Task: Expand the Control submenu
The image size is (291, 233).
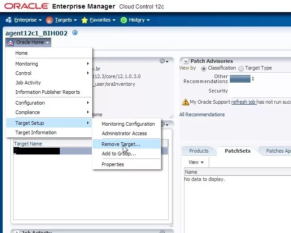Action: pyautogui.click(x=49, y=73)
